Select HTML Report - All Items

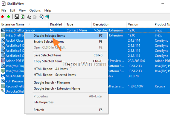[x=66, y=69]
